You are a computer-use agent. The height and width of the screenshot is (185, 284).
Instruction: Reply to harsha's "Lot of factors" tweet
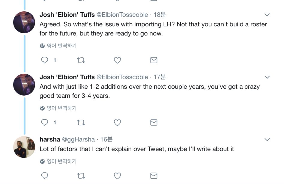(x=45, y=176)
